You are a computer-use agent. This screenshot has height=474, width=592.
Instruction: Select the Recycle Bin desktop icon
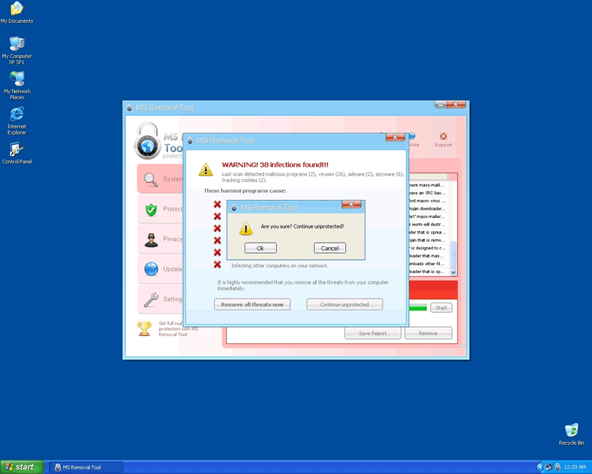point(572,431)
